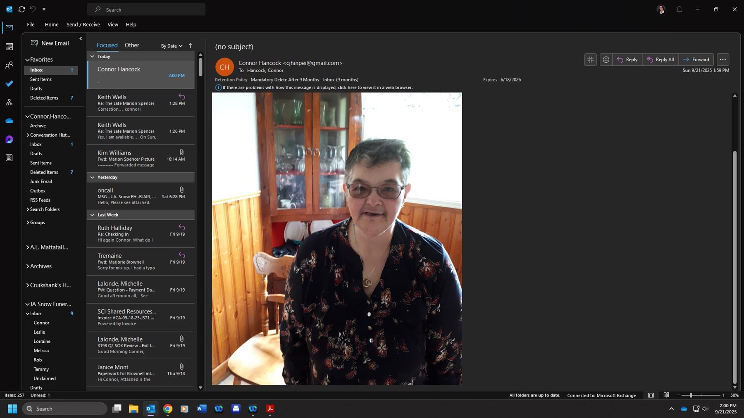This screenshot has width=744, height=418.
Task: Open the By Date sort dropdown
Action: pyautogui.click(x=172, y=46)
